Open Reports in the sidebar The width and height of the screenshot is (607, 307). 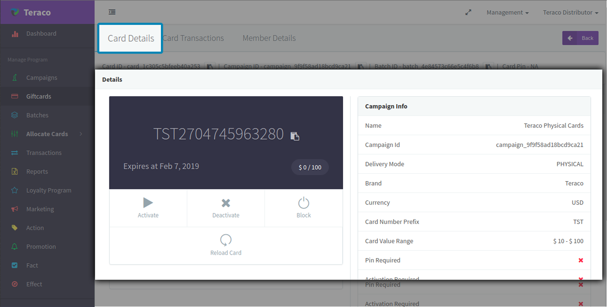(x=37, y=171)
